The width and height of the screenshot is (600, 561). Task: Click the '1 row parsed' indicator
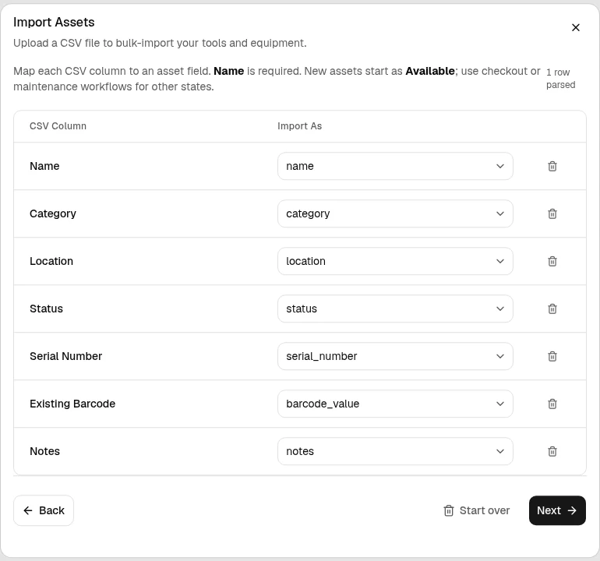click(560, 79)
